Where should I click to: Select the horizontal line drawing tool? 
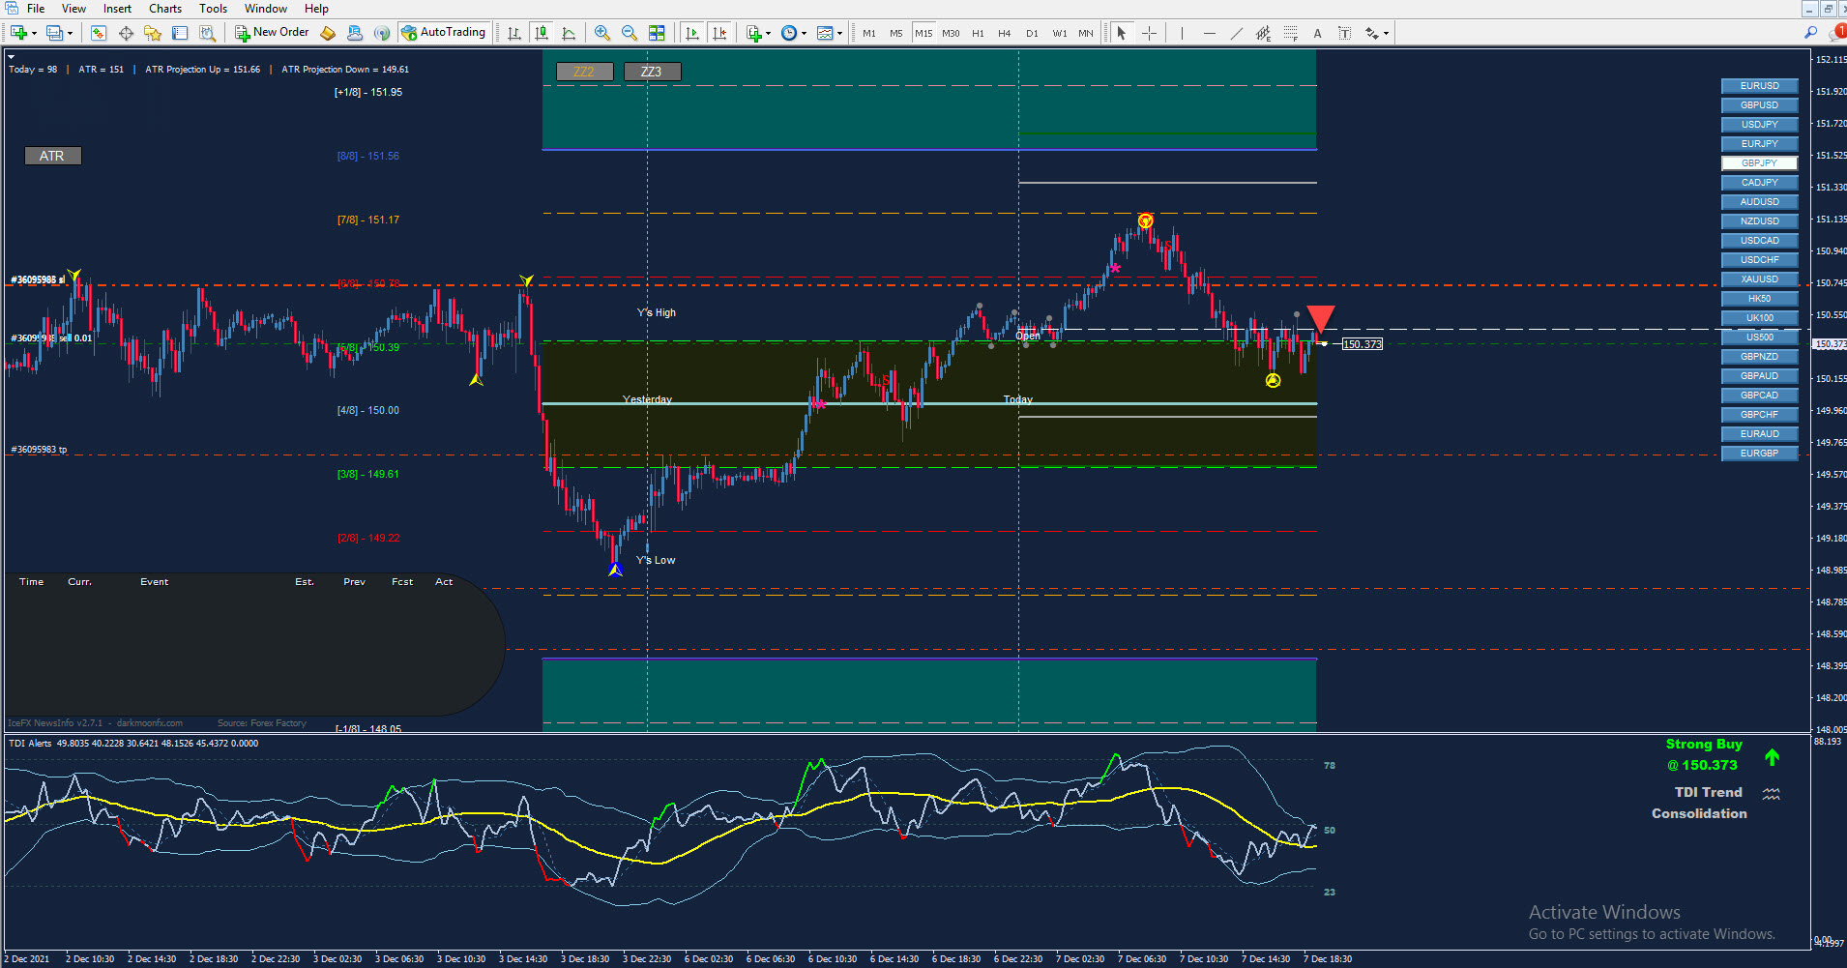1209,33
